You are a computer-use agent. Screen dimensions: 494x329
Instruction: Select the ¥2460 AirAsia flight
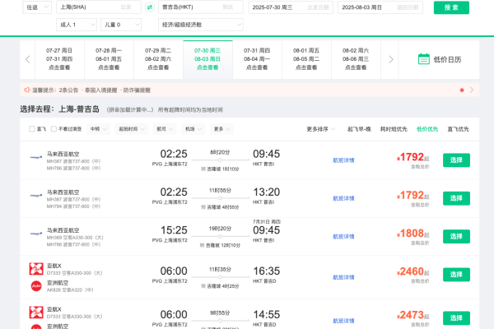click(x=456, y=274)
